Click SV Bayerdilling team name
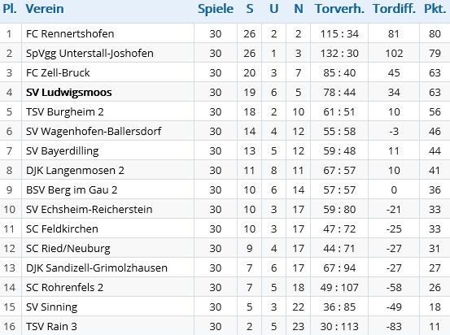450x335 pixels. [63, 151]
